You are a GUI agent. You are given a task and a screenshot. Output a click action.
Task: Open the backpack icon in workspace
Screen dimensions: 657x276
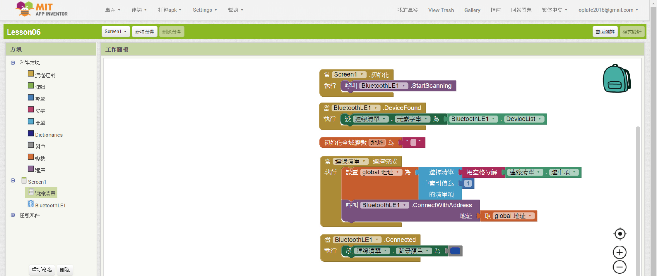pyautogui.click(x=616, y=79)
